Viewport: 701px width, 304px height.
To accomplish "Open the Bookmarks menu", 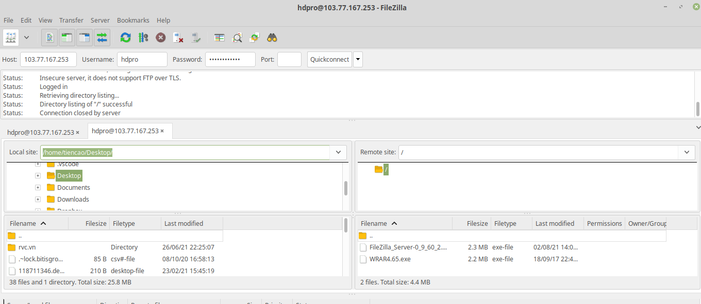I will (133, 20).
